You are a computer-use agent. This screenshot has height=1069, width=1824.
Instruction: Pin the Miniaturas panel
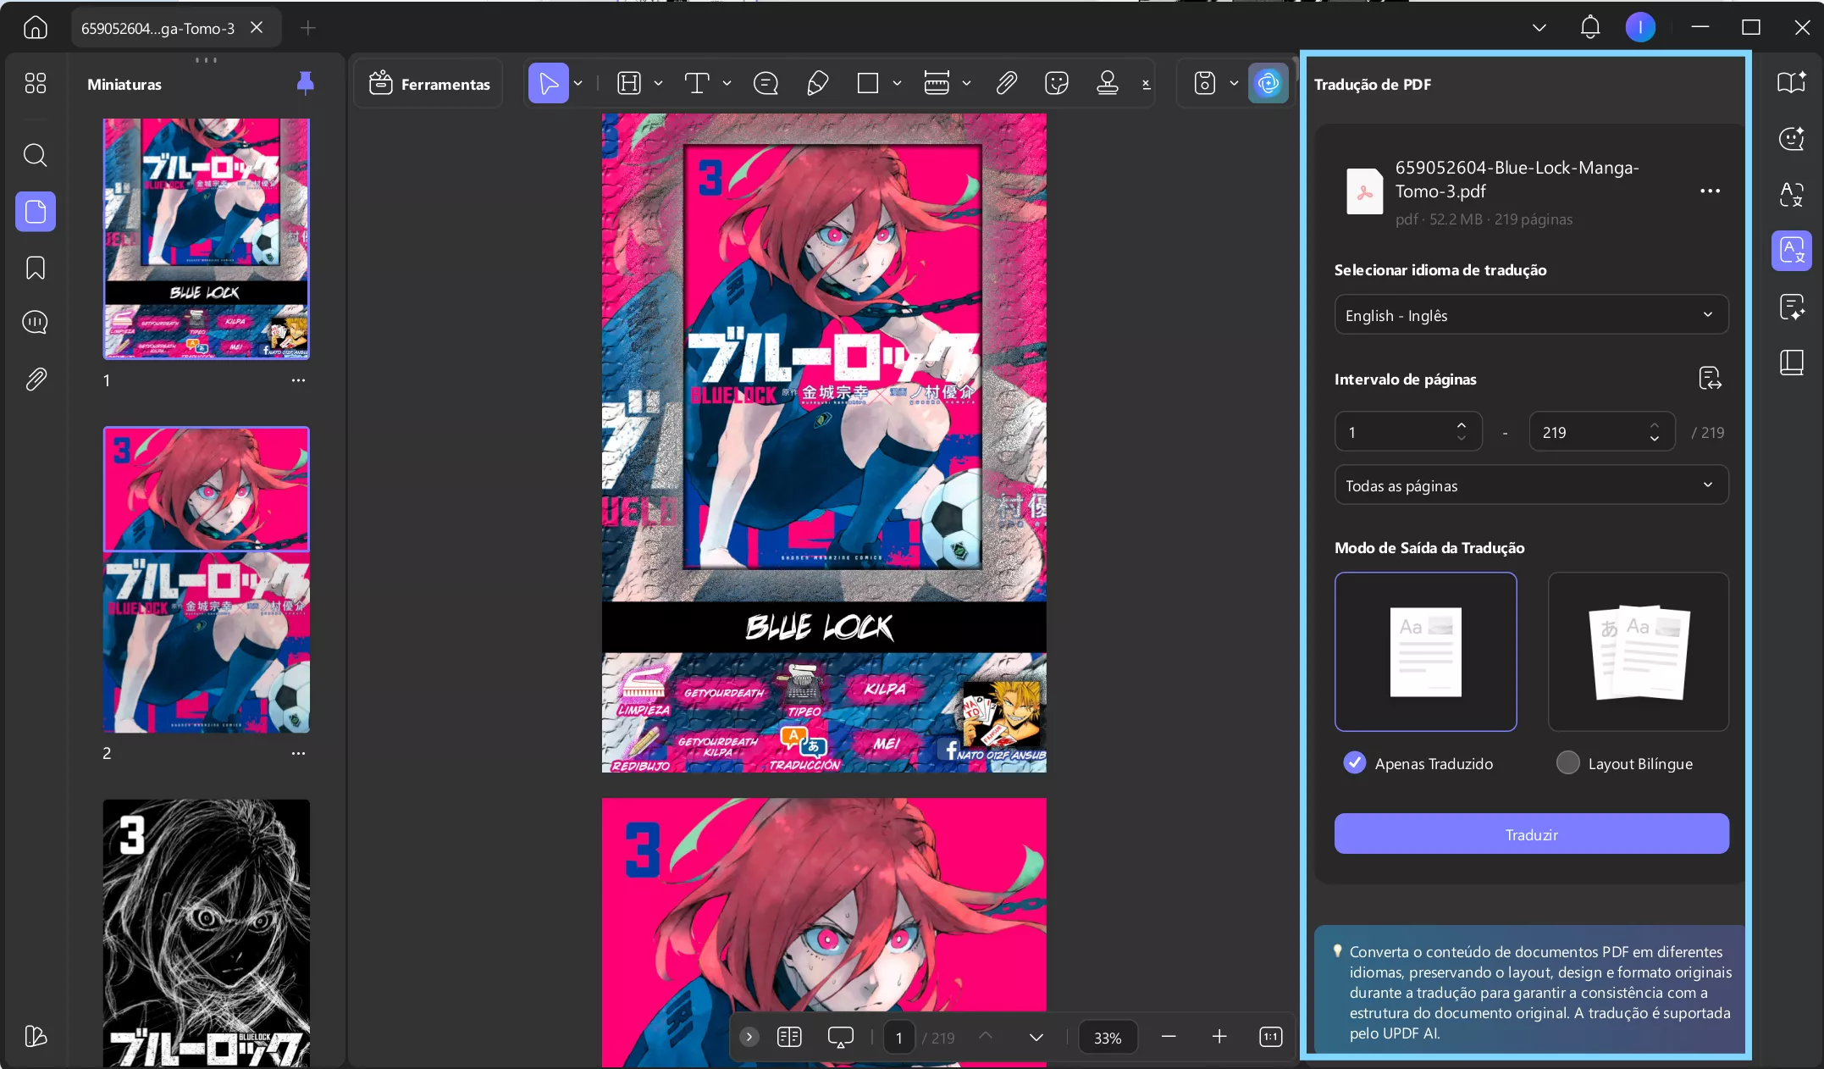306,83
